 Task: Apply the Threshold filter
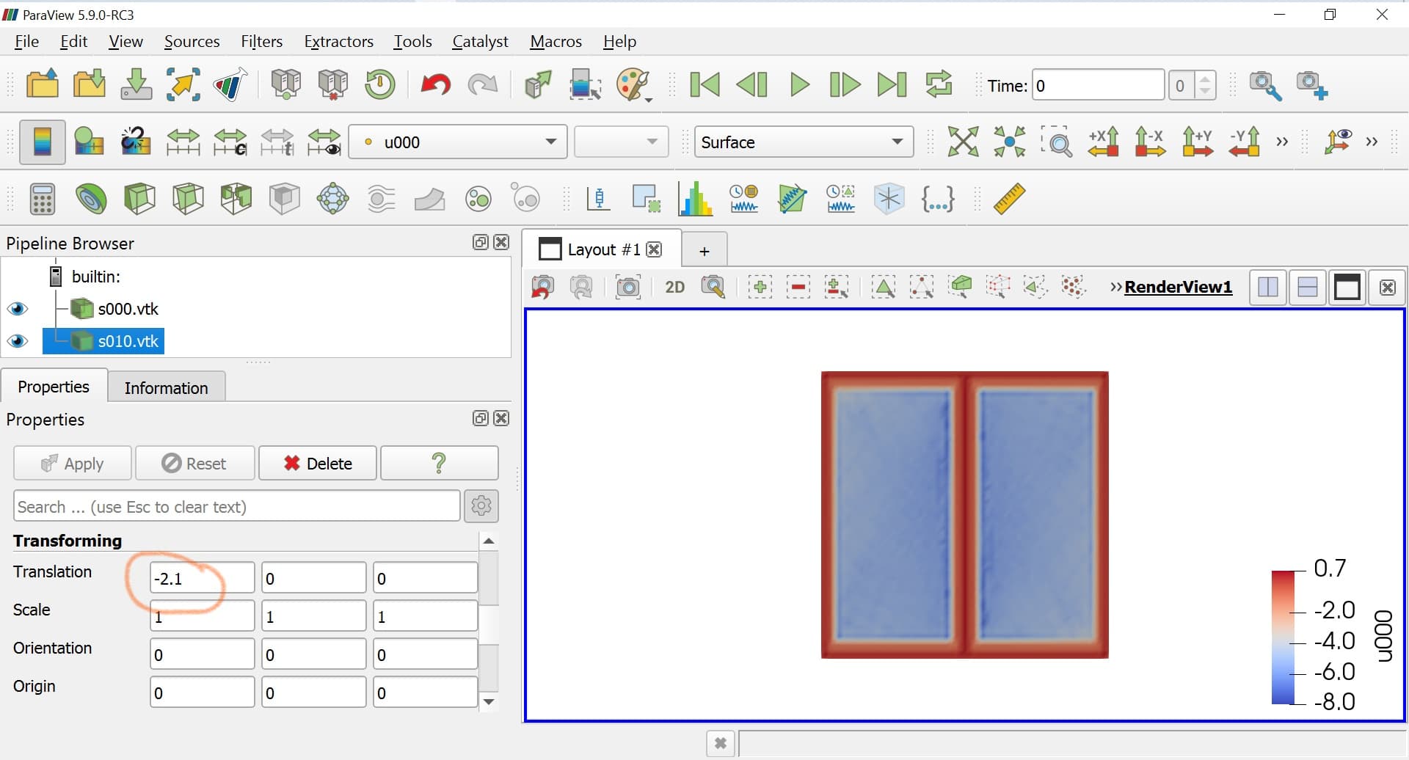coord(236,199)
